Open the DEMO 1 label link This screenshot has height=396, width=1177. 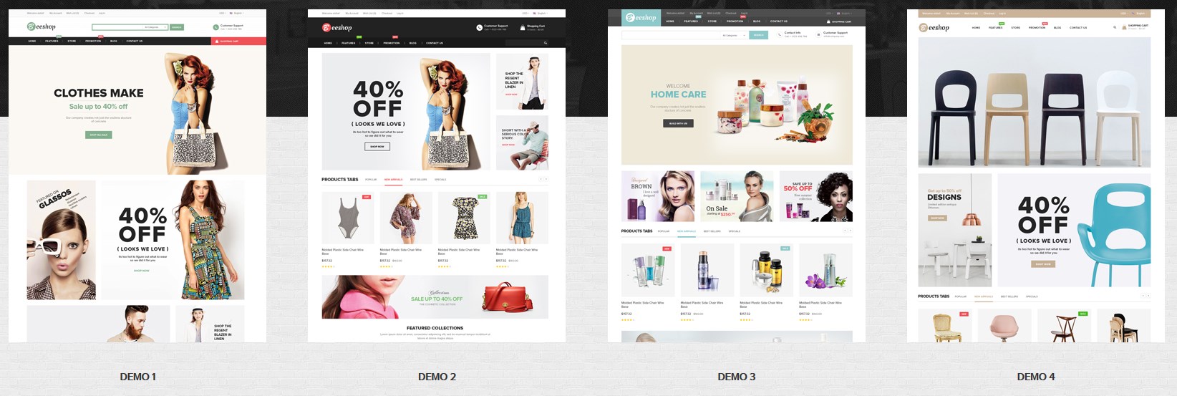coord(137,377)
